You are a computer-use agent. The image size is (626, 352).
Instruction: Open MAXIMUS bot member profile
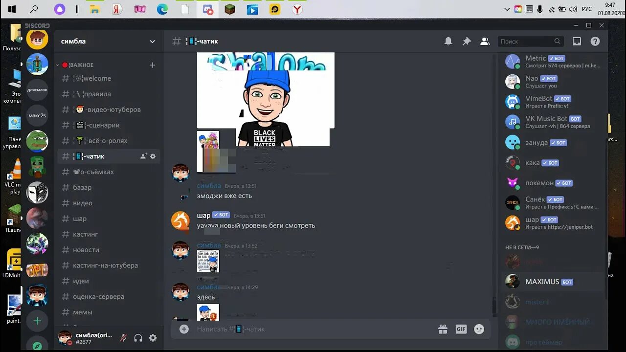pos(553,282)
